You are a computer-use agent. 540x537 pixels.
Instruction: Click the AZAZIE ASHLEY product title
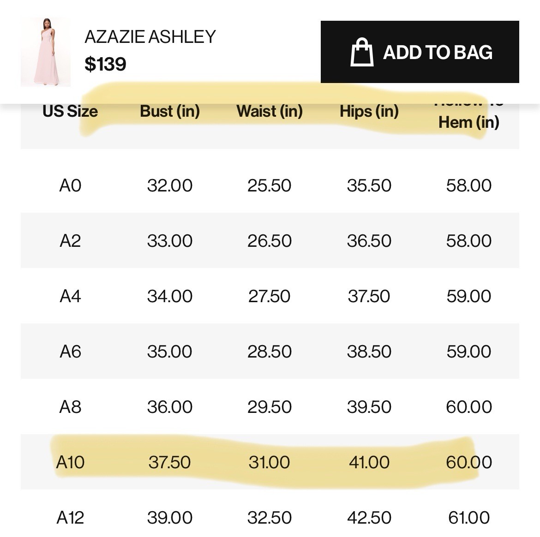[x=150, y=37]
